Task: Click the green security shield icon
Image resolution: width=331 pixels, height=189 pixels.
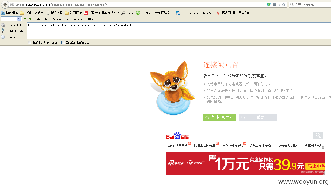Action: (269, 5)
